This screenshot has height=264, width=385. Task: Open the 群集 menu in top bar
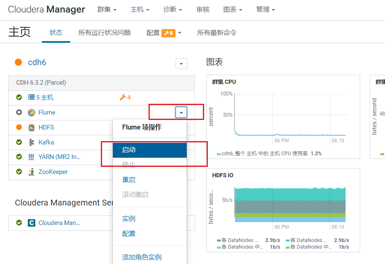(x=107, y=10)
